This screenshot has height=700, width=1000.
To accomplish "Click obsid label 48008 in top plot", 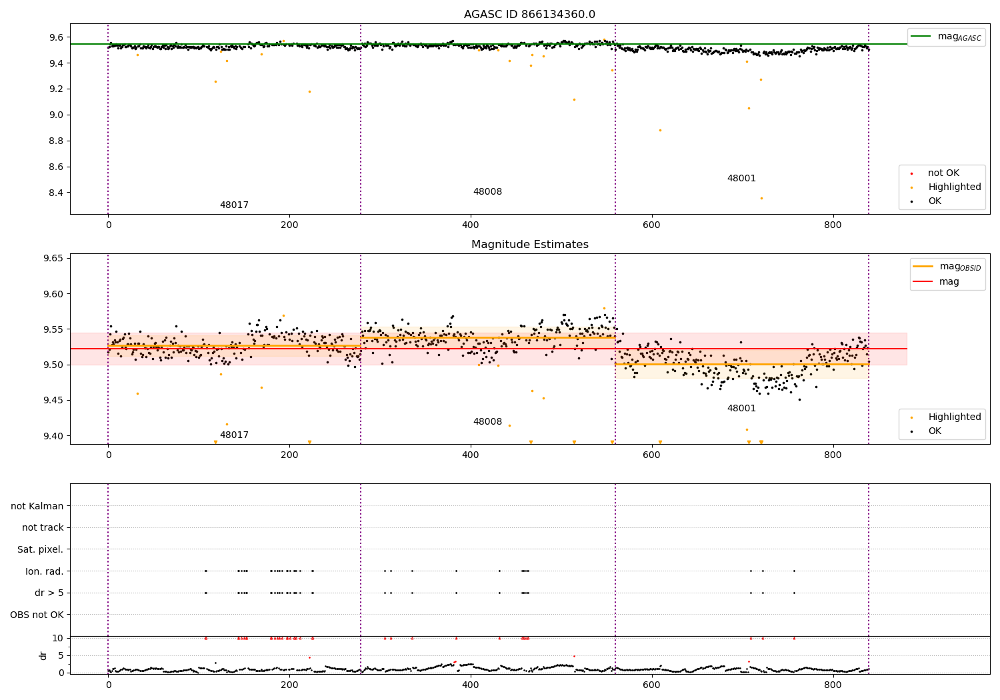I will pos(487,192).
